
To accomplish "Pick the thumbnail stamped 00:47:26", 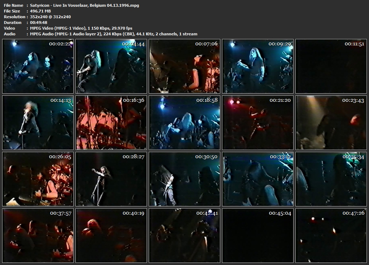I will pos(331,236).
